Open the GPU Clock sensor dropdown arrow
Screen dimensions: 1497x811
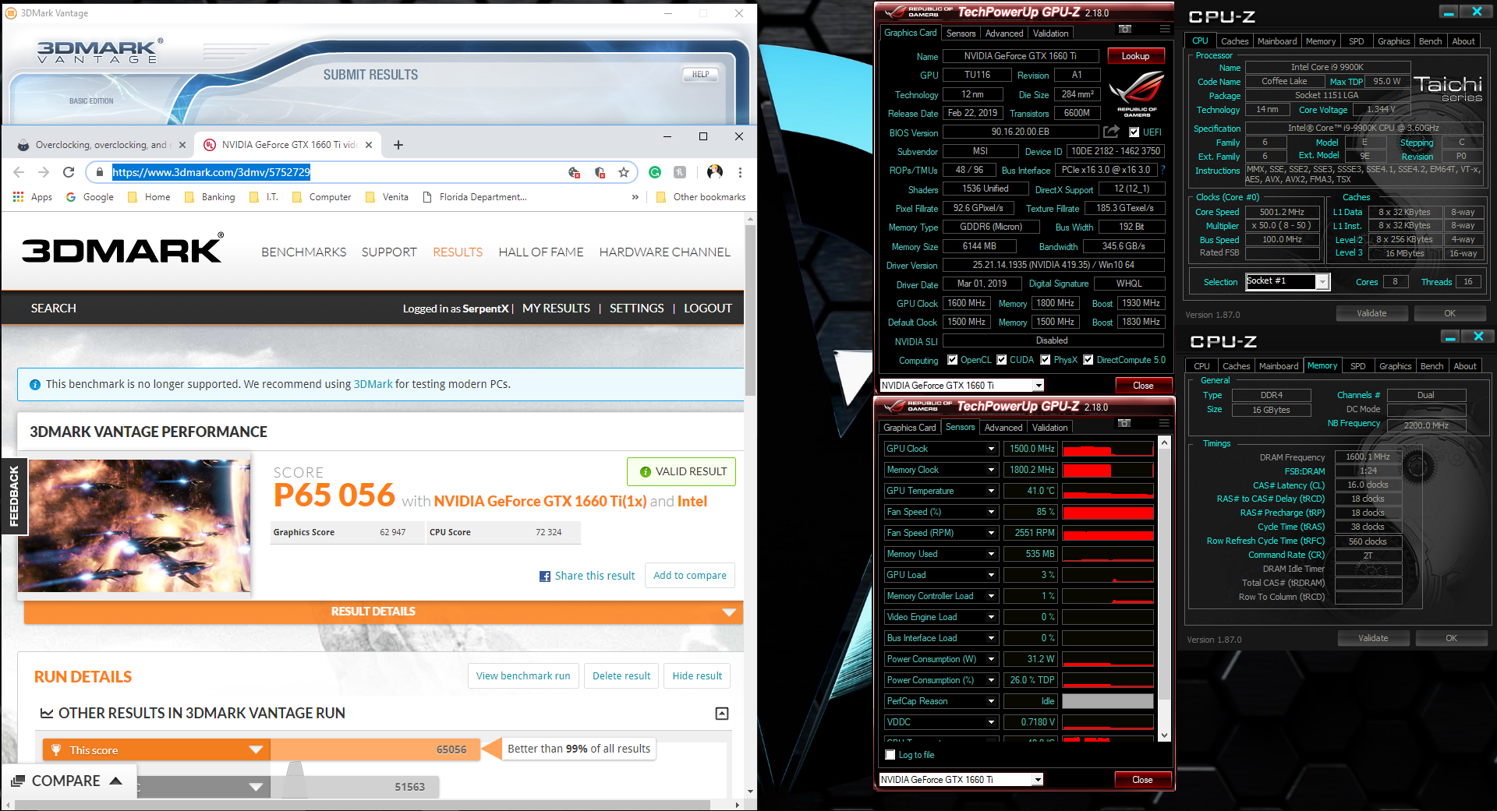click(x=991, y=449)
